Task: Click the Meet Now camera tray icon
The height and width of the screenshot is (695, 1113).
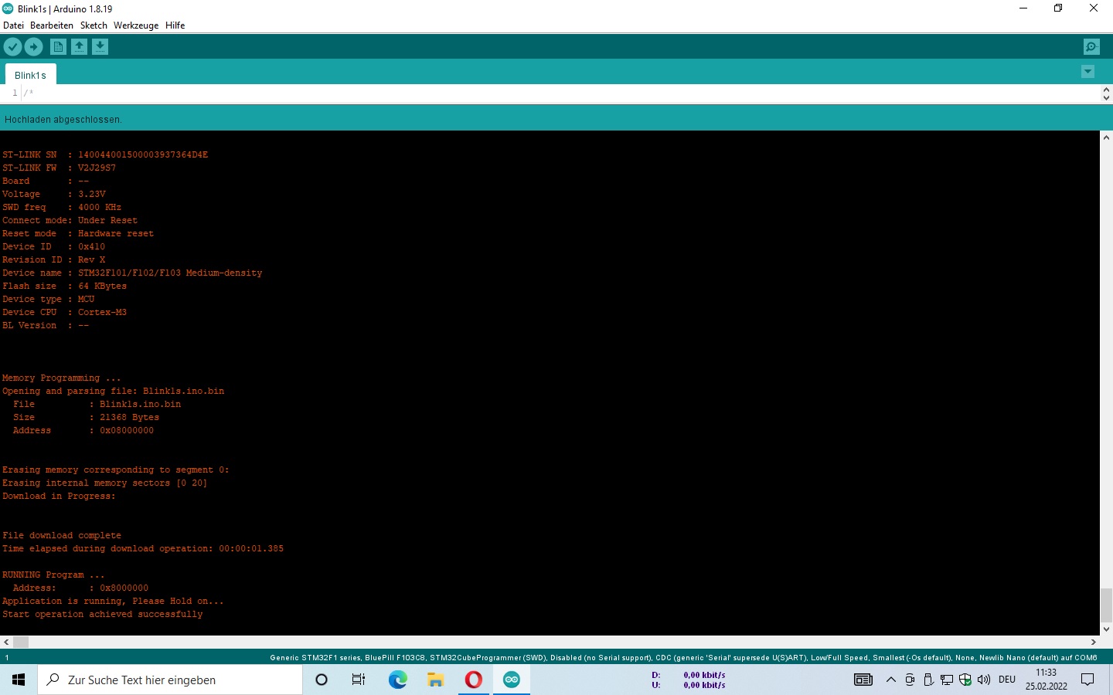Action: [910, 680]
